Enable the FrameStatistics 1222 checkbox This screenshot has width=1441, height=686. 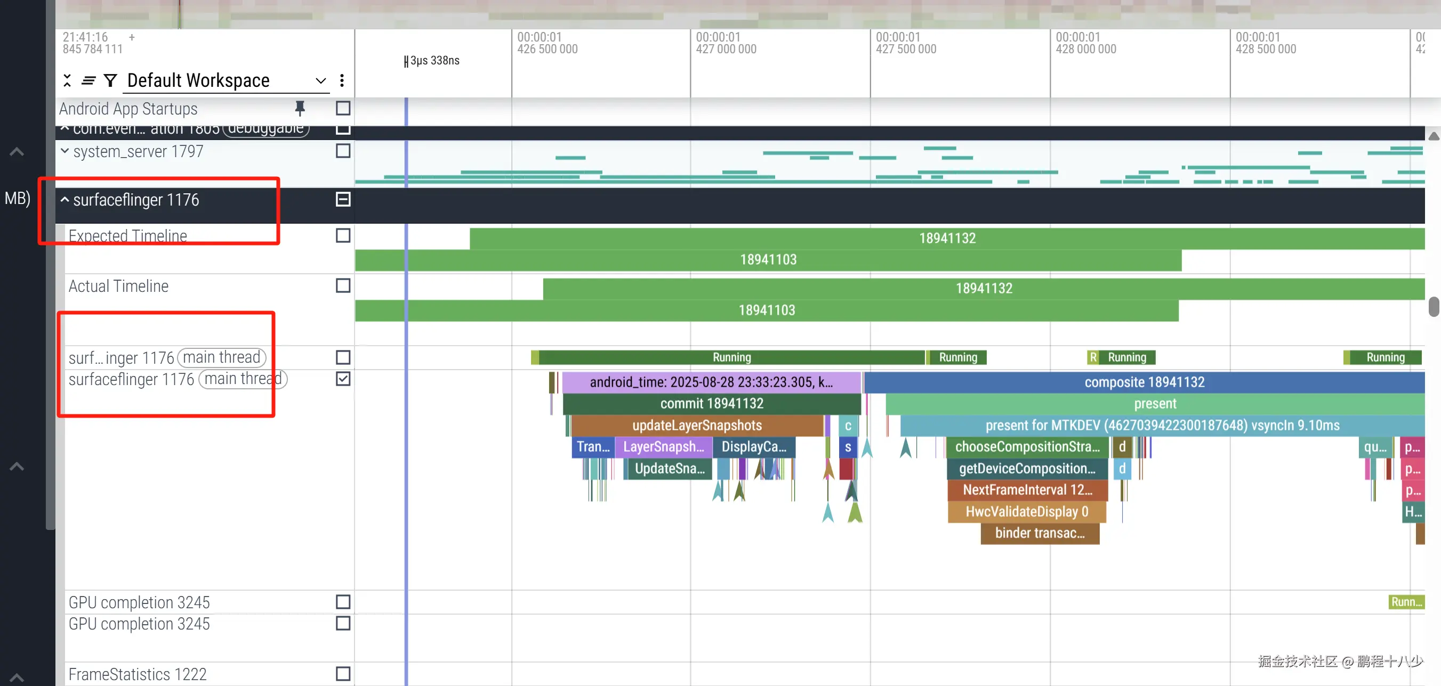pos(343,674)
